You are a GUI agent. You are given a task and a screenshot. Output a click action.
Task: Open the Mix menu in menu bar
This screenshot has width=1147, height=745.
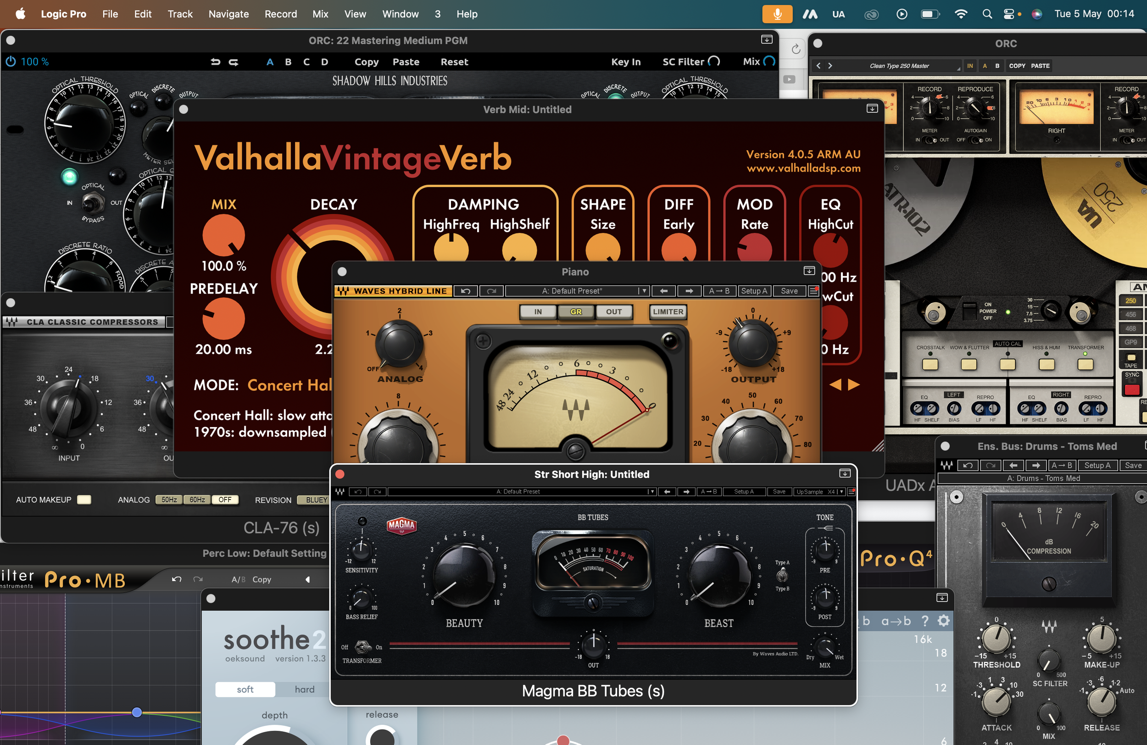[x=321, y=14]
